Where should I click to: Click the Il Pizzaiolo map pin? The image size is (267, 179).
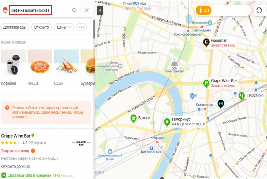(x=242, y=96)
